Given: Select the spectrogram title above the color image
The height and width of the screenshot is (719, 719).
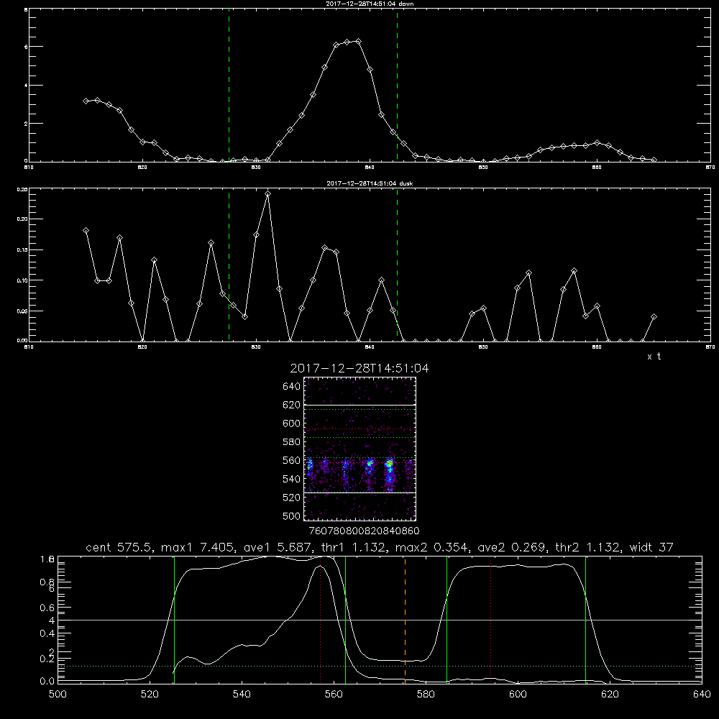Looking at the screenshot, I should [x=359, y=368].
